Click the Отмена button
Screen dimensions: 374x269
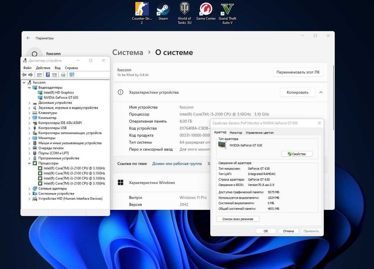288,231
